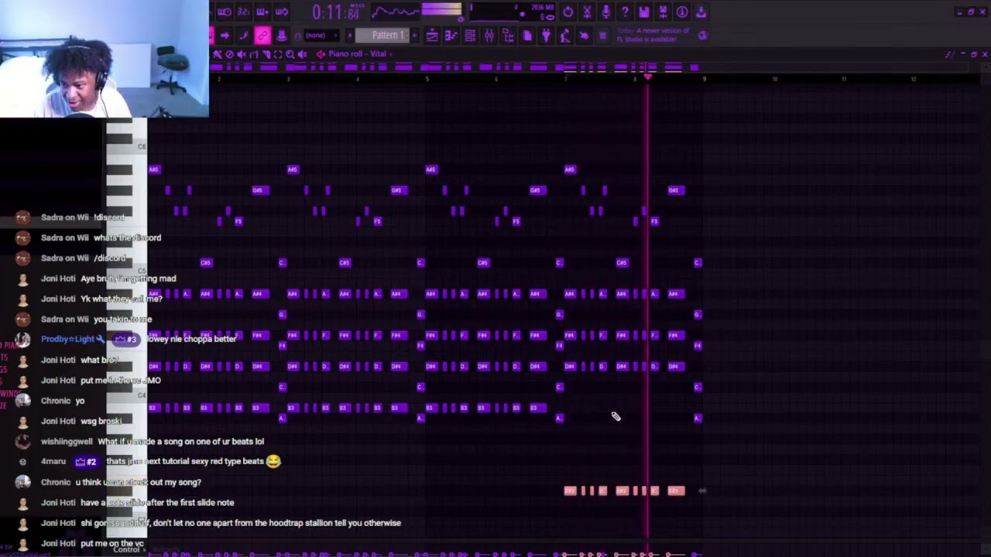Toggle the stamp-shaped icon next to the link
Screen dimensions: 991x557
(282, 36)
